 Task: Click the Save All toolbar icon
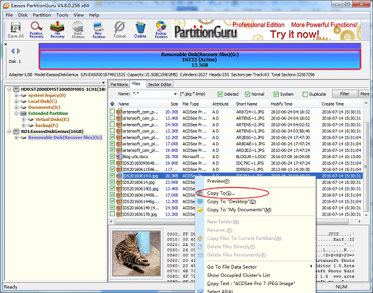[16, 30]
